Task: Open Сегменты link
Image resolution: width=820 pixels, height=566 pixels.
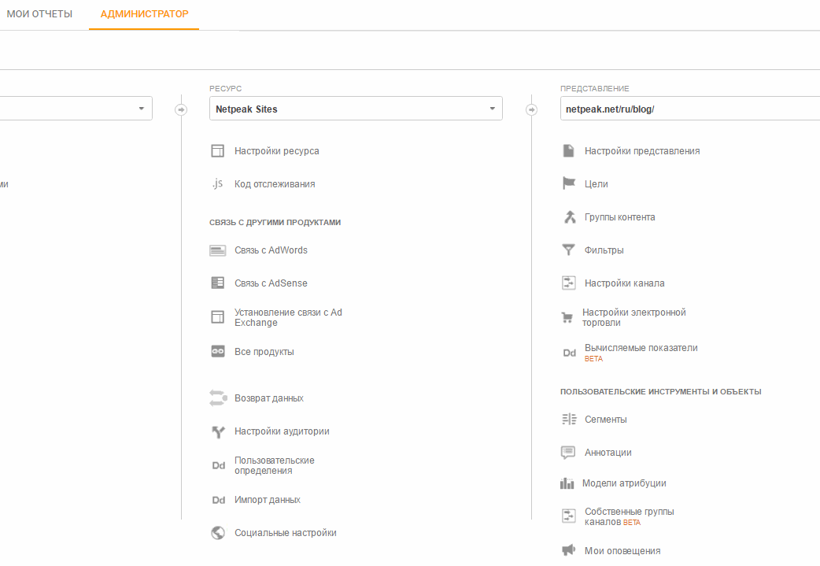Action: click(x=606, y=420)
